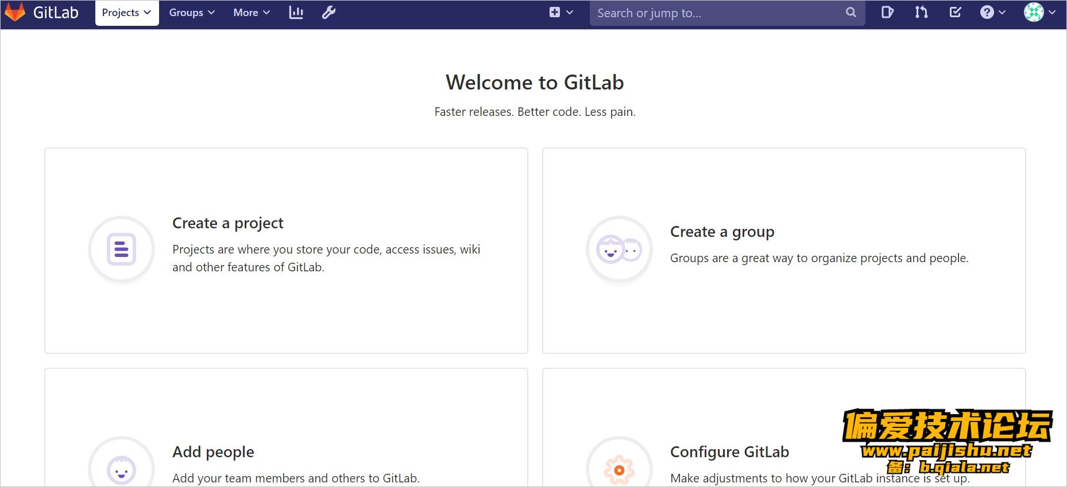Open the user avatar menu
The image size is (1067, 487).
1039,12
